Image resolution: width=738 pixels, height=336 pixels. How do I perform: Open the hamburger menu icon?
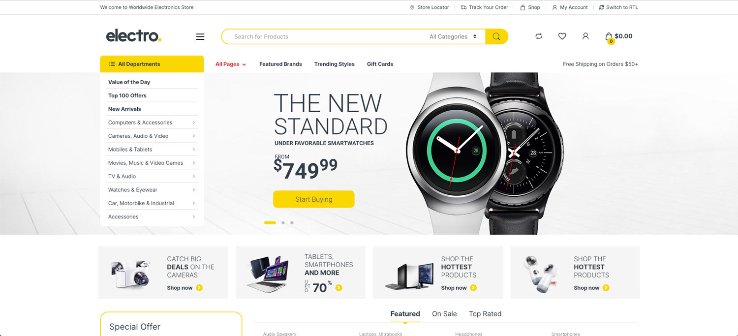(200, 36)
